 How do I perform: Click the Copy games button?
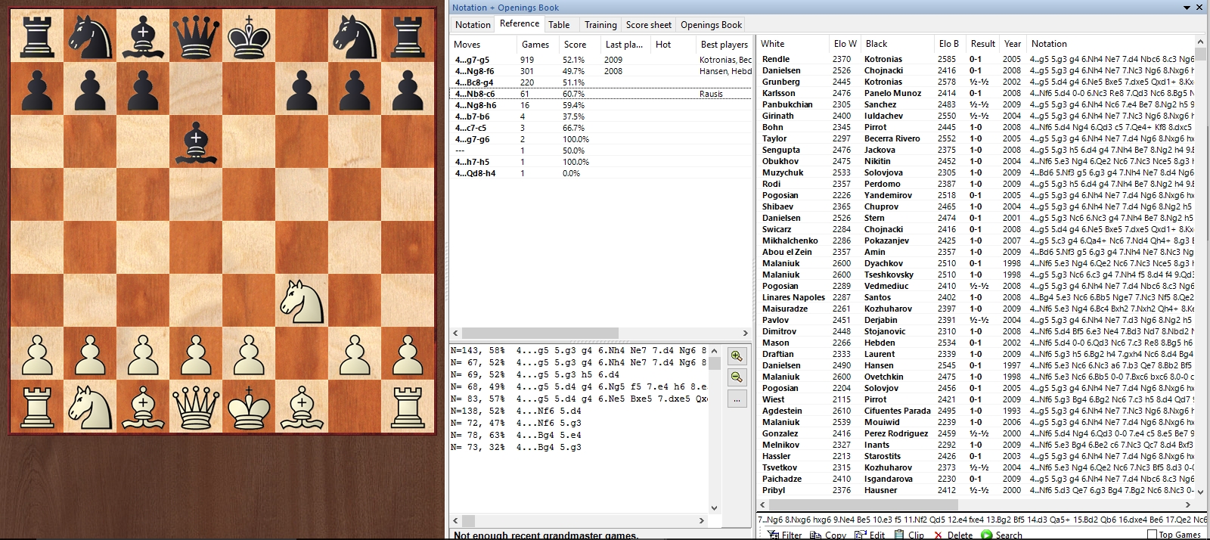(827, 535)
